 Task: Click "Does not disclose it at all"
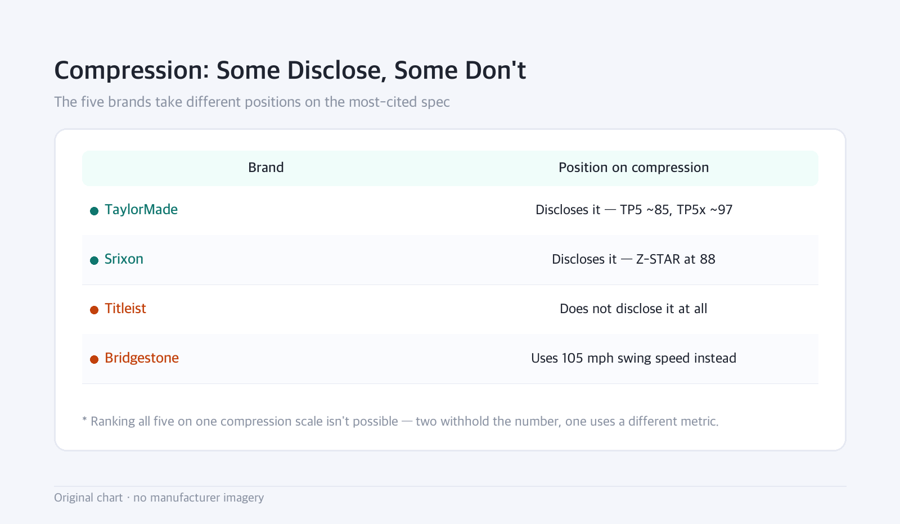(x=633, y=309)
